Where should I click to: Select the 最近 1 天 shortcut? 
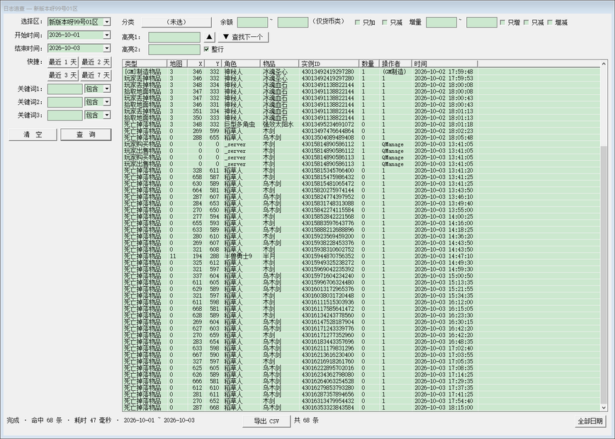(x=62, y=62)
